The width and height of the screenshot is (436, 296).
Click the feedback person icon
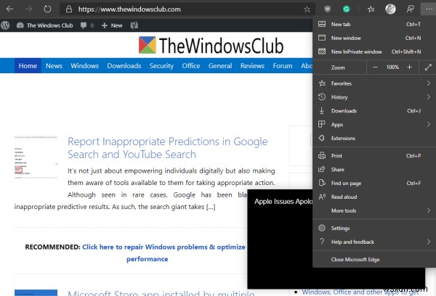tap(410, 9)
